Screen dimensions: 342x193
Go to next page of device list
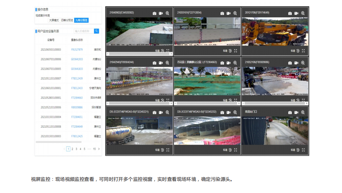(x=99, y=149)
